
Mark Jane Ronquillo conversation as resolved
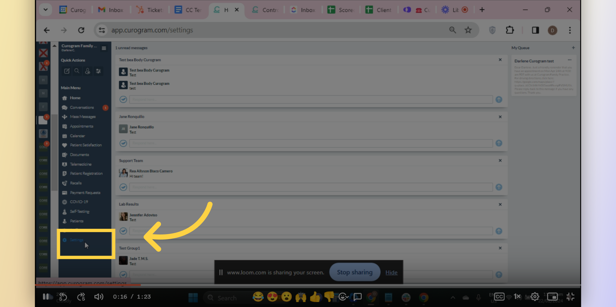(123, 143)
